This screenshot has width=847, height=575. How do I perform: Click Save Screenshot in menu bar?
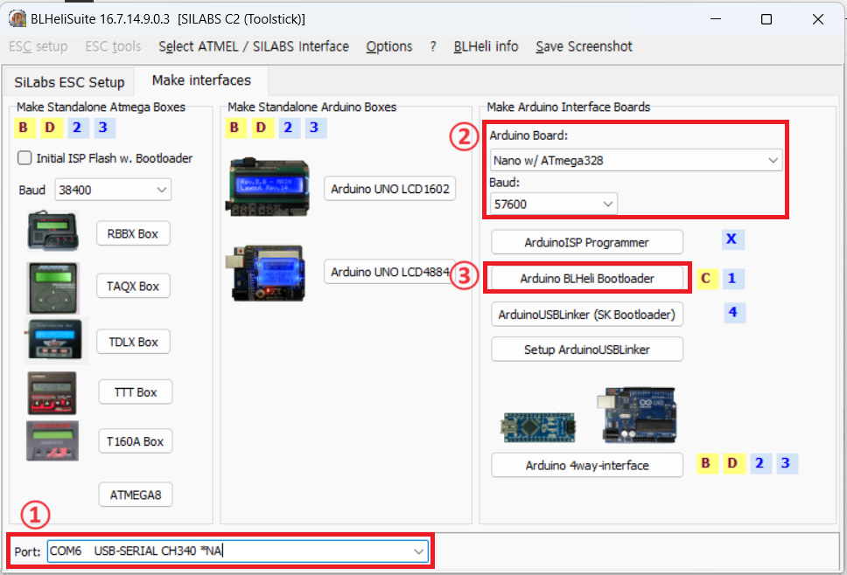point(584,47)
